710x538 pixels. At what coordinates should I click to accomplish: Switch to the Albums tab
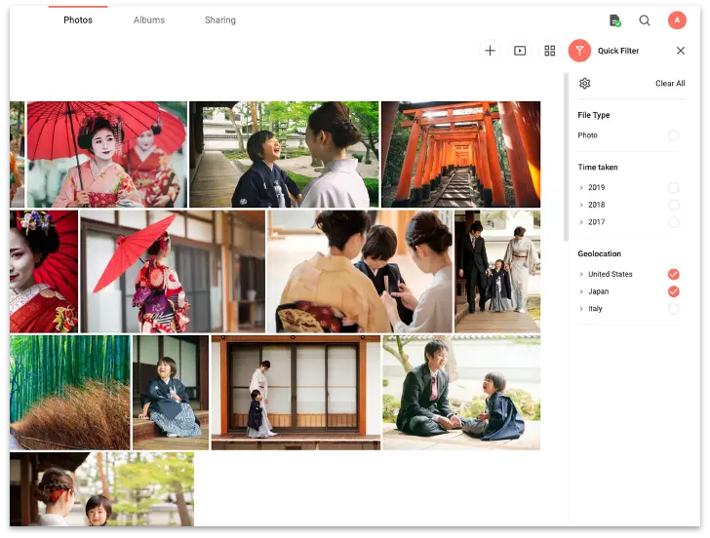(x=149, y=19)
